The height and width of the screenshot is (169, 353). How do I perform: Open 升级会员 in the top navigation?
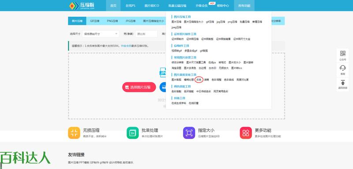pos(202,6)
